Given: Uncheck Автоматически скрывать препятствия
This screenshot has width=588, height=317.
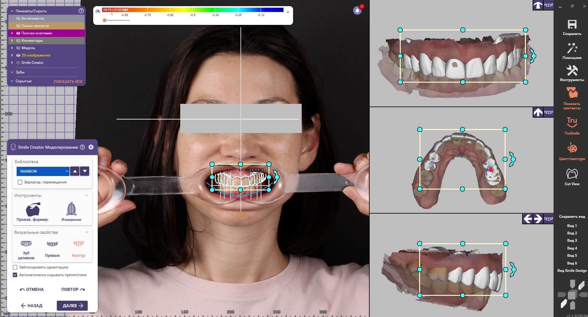Looking at the screenshot, I should coord(15,275).
